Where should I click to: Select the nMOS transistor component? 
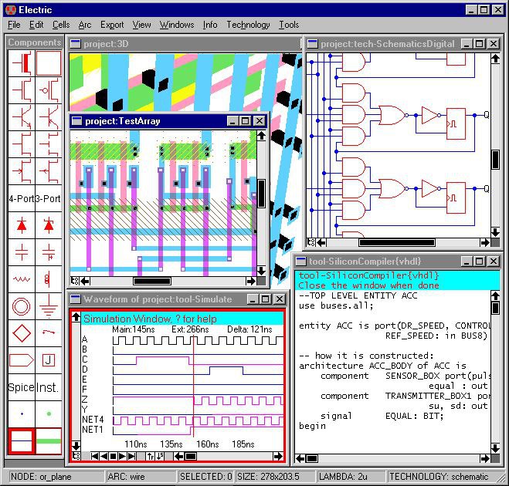tap(22, 90)
